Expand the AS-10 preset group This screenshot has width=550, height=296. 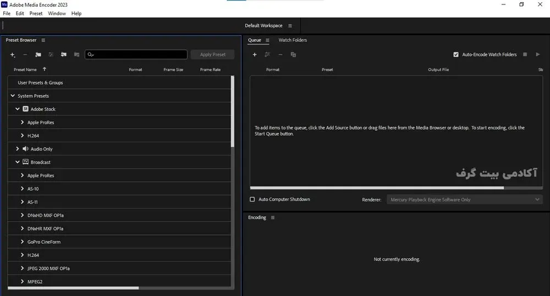(22, 188)
